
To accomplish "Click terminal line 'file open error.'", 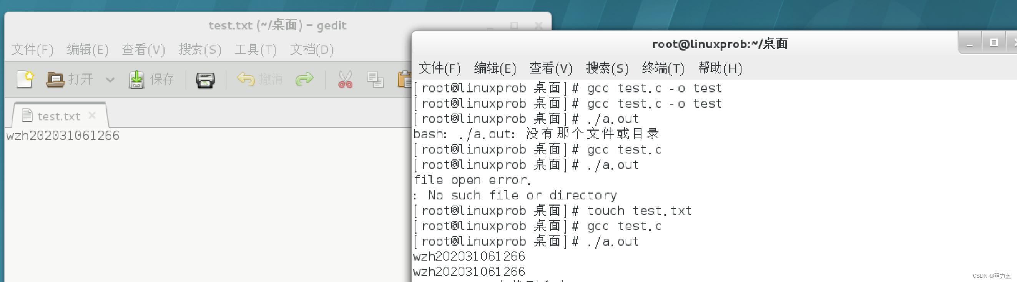I will pos(473,180).
